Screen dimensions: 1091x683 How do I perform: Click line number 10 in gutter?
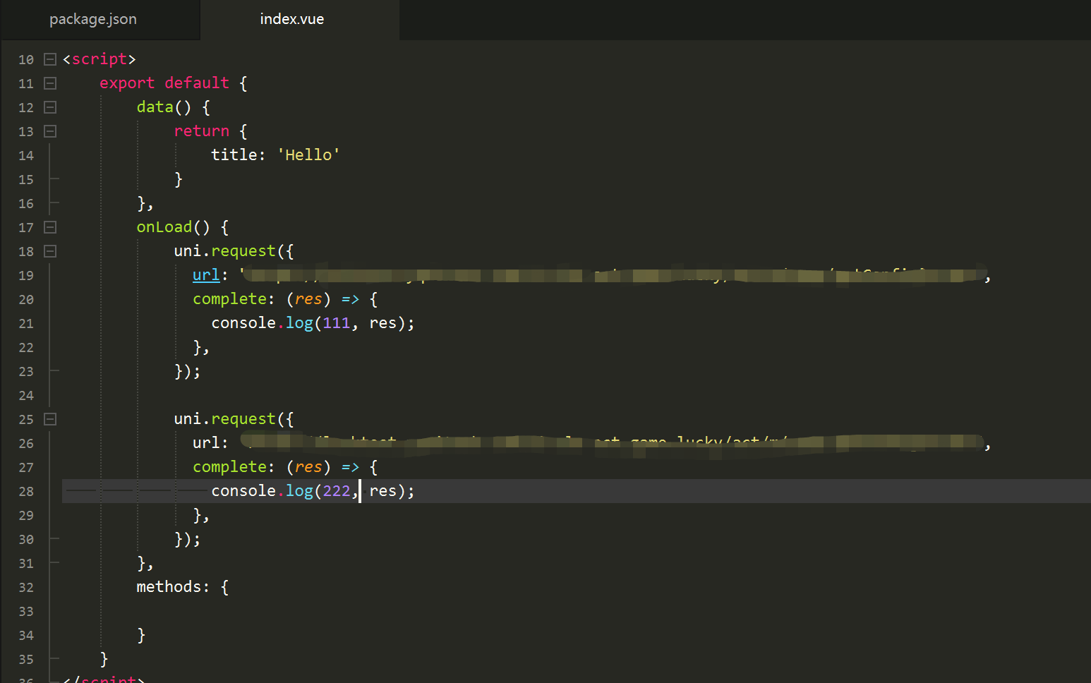pos(26,60)
